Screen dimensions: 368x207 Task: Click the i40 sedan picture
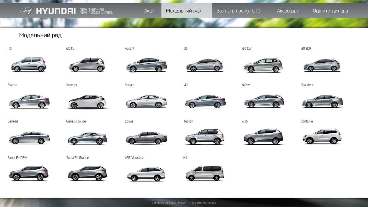205,101
